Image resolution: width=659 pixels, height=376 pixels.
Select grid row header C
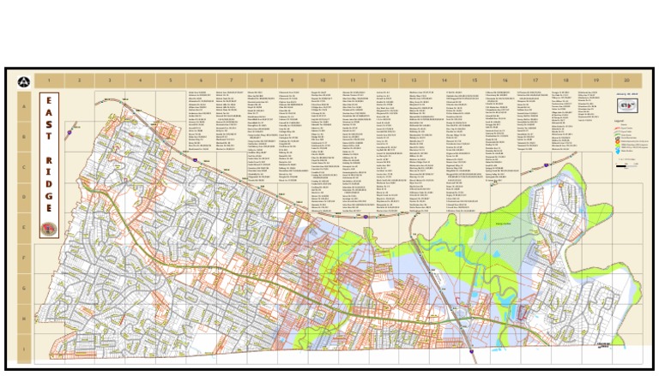click(x=24, y=167)
